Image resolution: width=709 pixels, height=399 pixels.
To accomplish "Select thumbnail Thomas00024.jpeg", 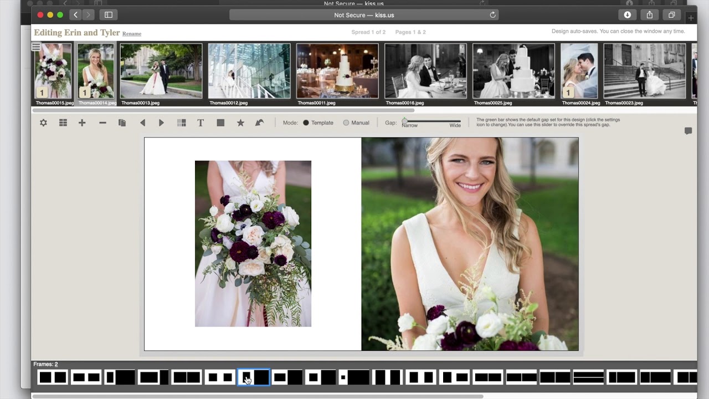I will pos(579,71).
